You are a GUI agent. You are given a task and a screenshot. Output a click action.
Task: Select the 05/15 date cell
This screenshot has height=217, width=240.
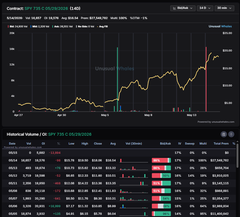pos(13,153)
